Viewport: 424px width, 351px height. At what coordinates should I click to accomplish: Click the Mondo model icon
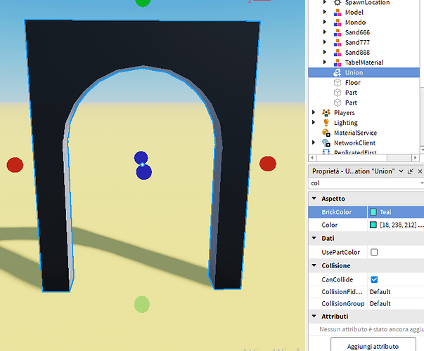tap(338, 22)
